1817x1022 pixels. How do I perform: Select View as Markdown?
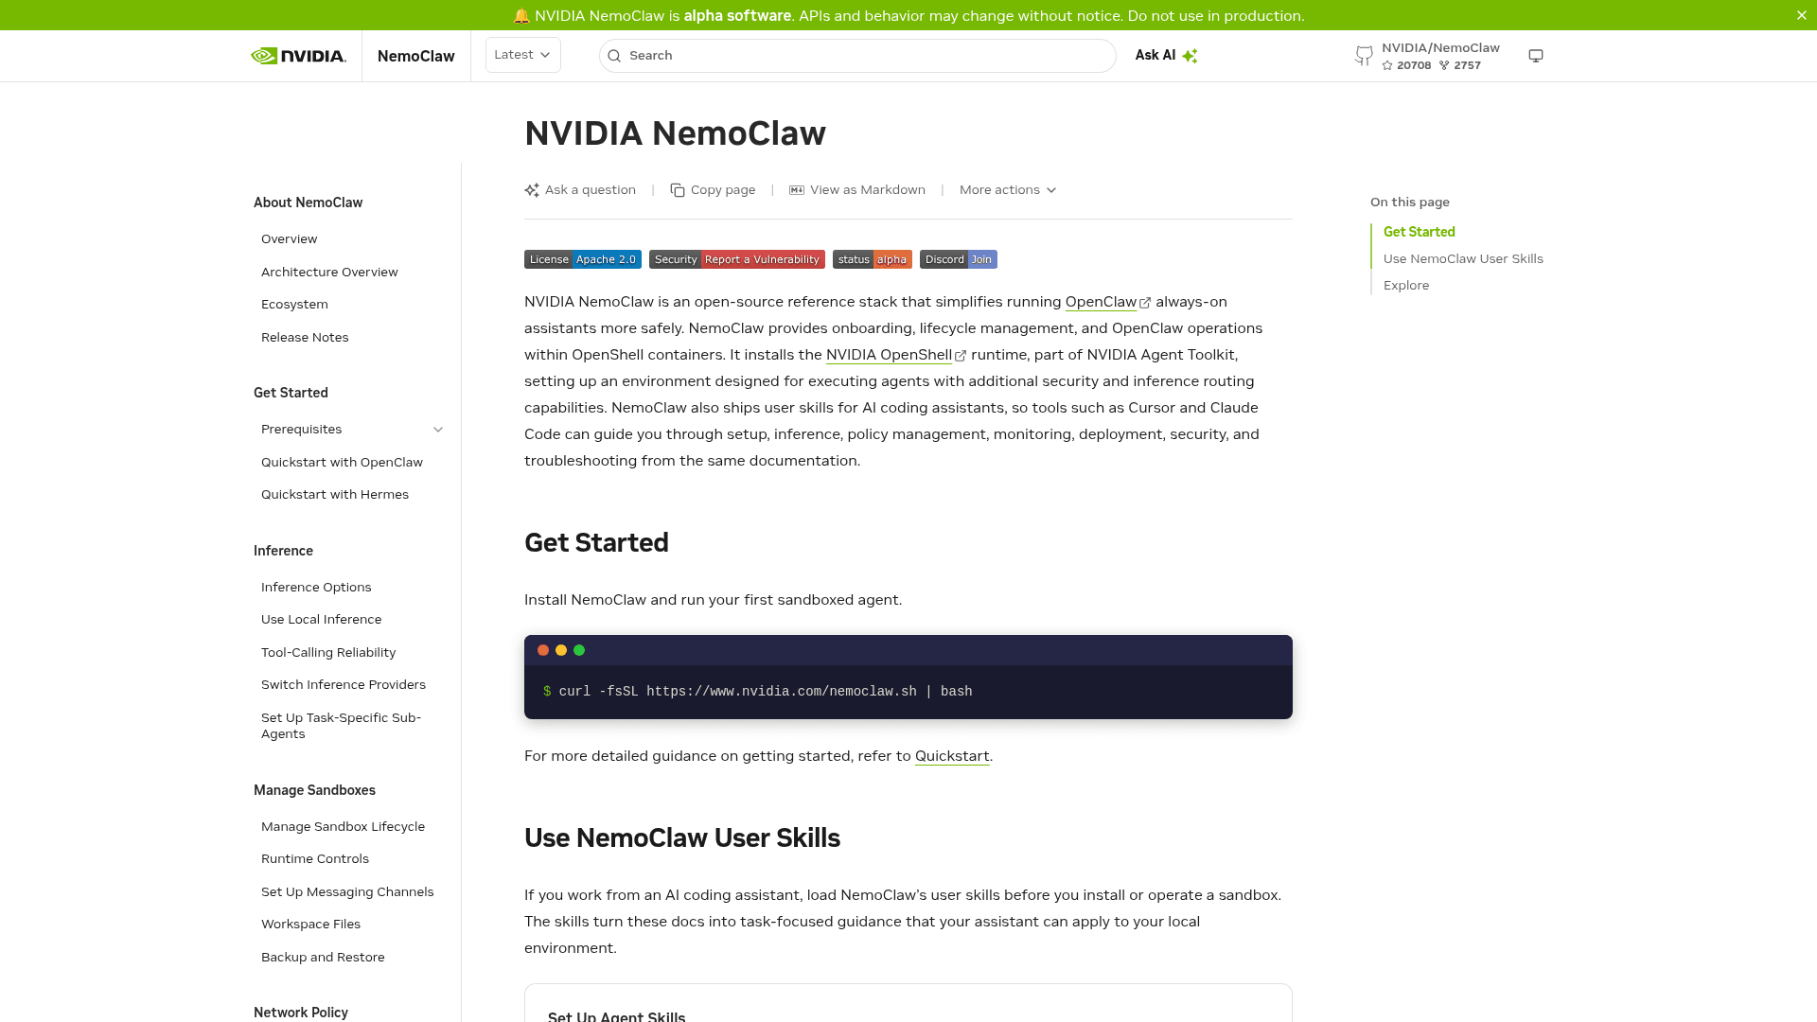(857, 190)
